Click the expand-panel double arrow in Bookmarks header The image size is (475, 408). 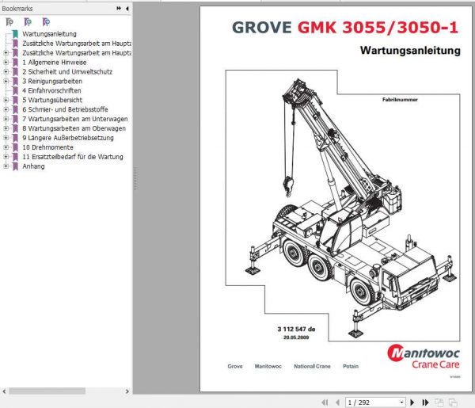tap(119, 9)
